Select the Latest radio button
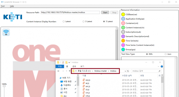Screen dimensions: 179x97 pos(64,21)
